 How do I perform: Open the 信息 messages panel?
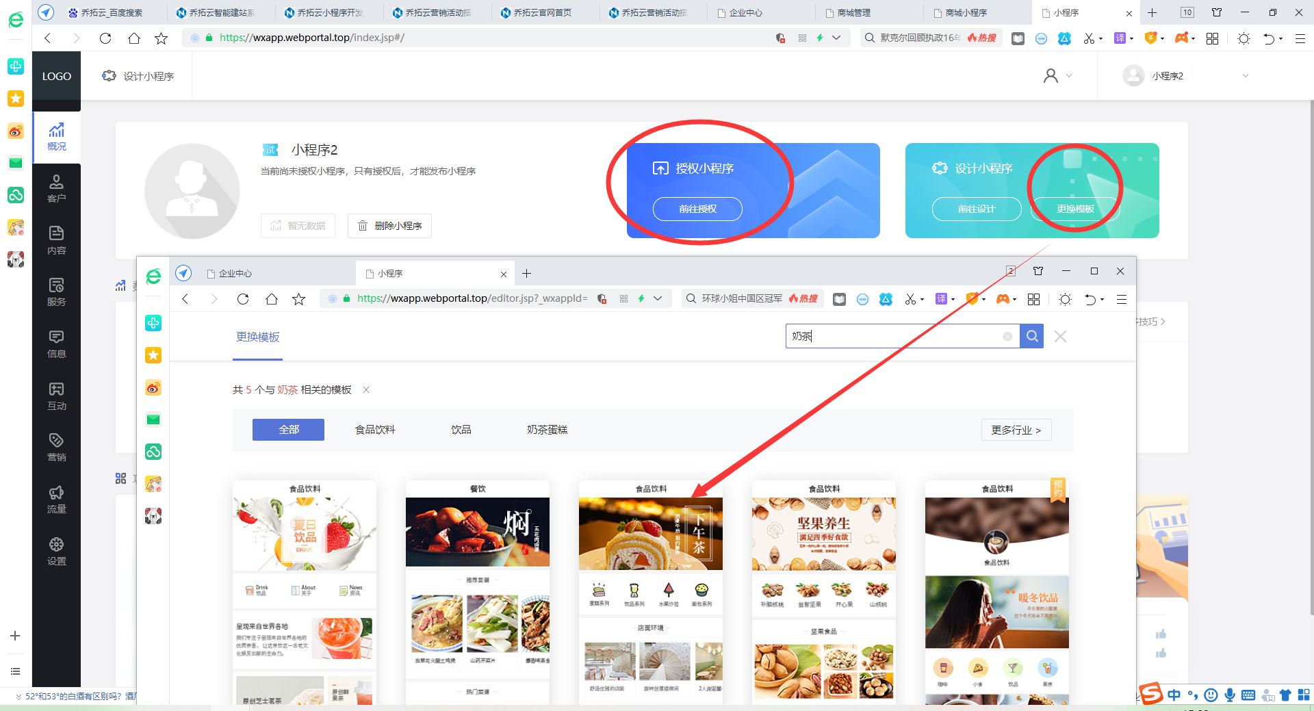[56, 343]
